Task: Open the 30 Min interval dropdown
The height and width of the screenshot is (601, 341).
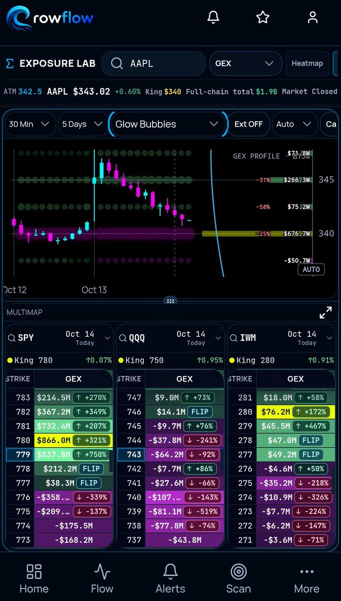Action: coord(29,124)
